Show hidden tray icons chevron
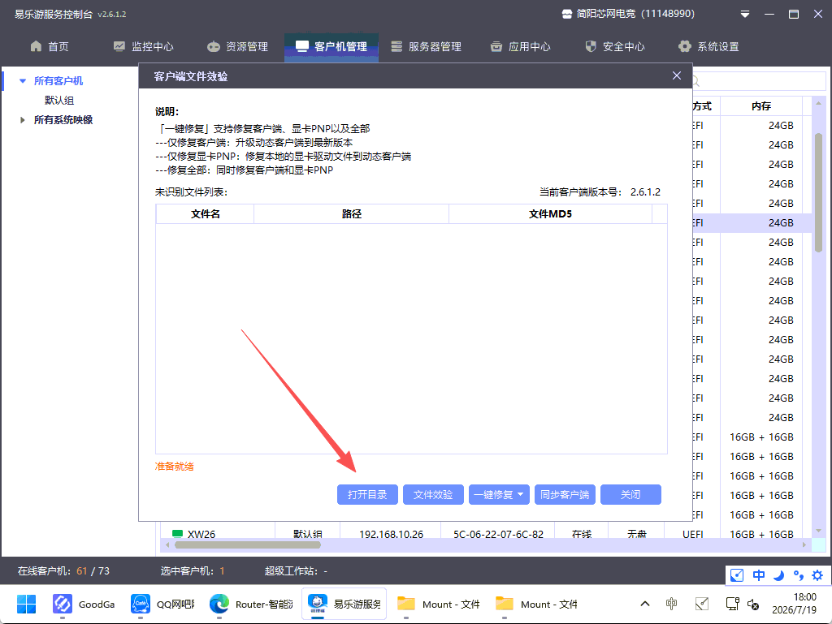 [644, 604]
